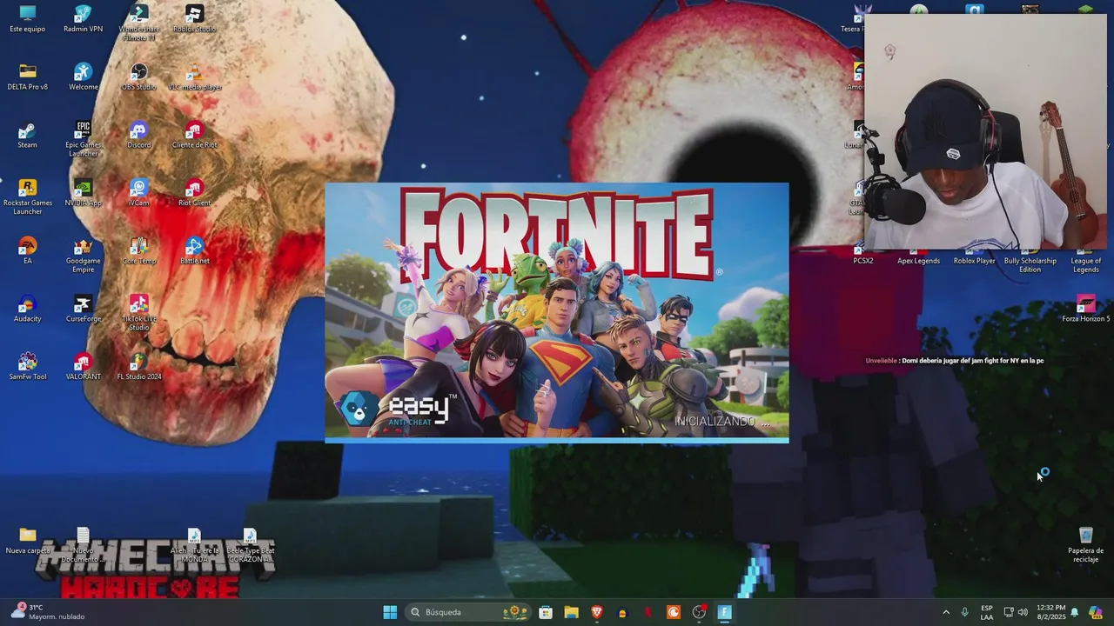
Task: Open the Rockstar Games Launcher shortcut
Action: [x=27, y=196]
